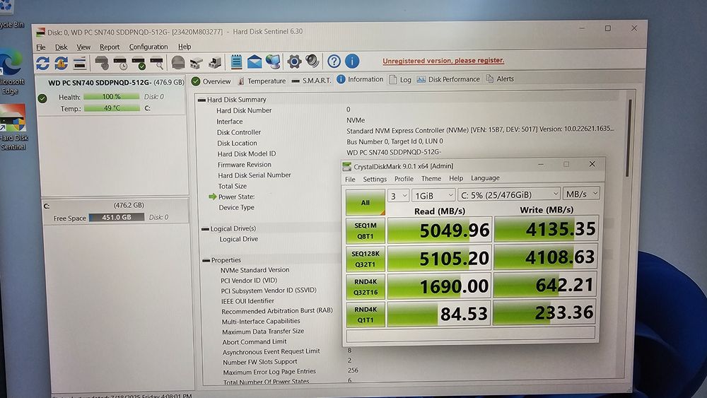707x398 pixels.
Task: Switch to the Disk Performance tab
Action: [448, 79]
